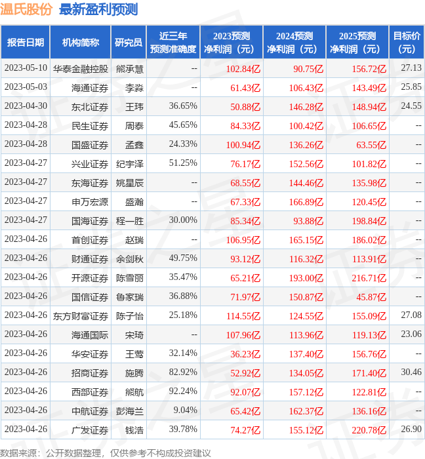
Task: Select analyst 熊承慧 cell
Action: 130,69
